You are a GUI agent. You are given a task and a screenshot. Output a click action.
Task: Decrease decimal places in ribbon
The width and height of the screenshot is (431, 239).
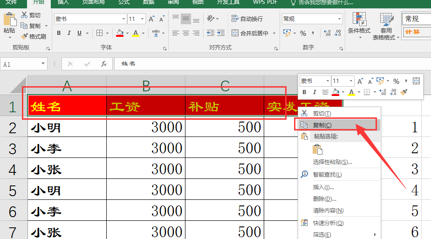(338, 33)
